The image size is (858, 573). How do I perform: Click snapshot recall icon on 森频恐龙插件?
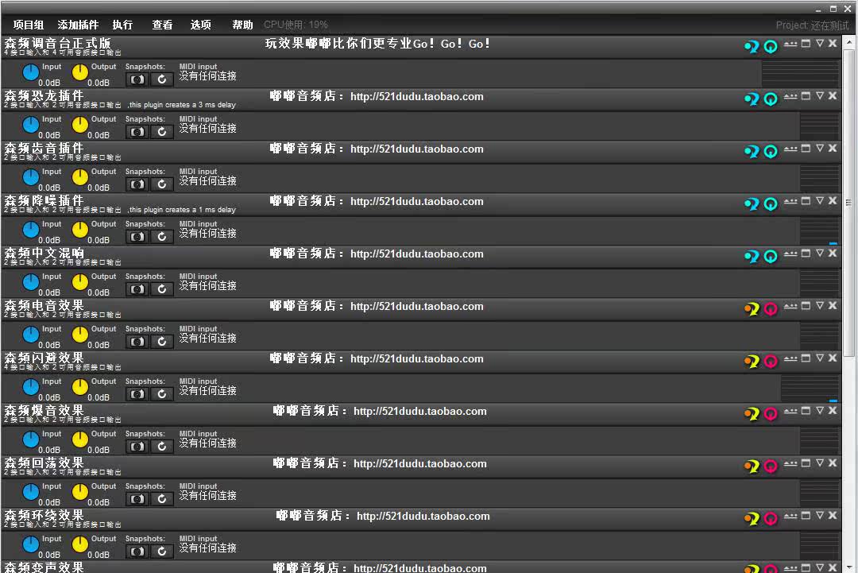point(161,130)
